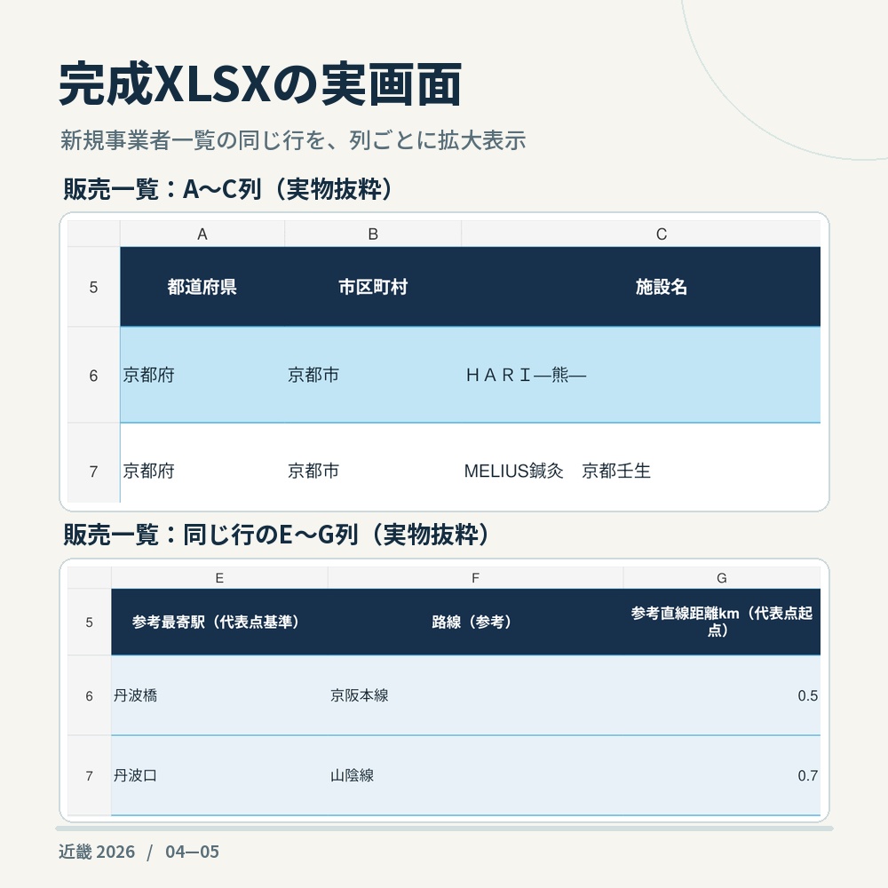The height and width of the screenshot is (888, 888).
Task: Select the 山陰線 line cell
Action: pos(475,775)
